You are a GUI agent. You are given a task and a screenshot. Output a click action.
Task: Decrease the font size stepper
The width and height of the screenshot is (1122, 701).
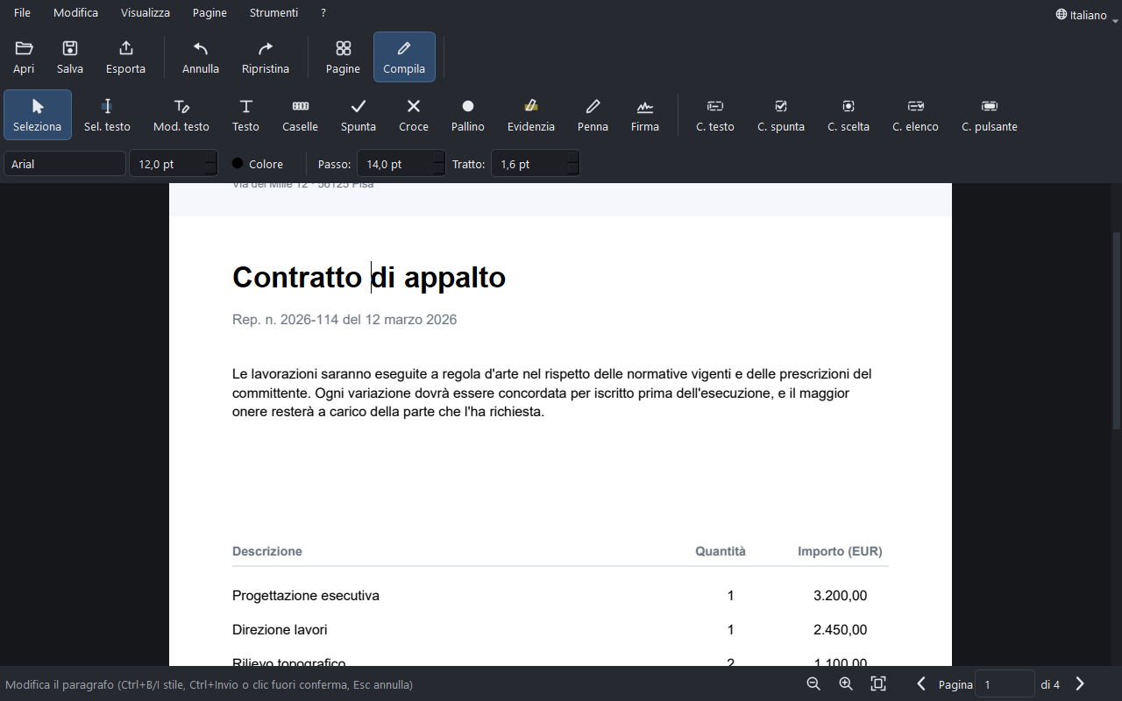[x=211, y=170]
